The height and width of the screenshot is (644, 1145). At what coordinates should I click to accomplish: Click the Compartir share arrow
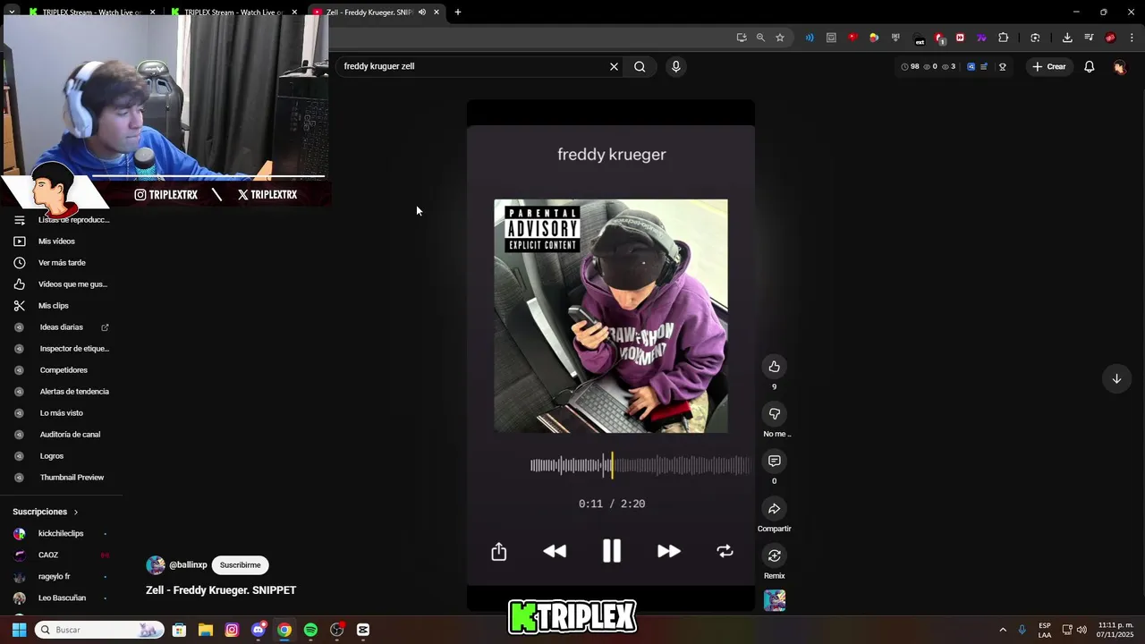(774, 509)
